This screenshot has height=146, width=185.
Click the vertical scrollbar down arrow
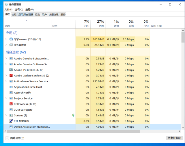click(183, 128)
